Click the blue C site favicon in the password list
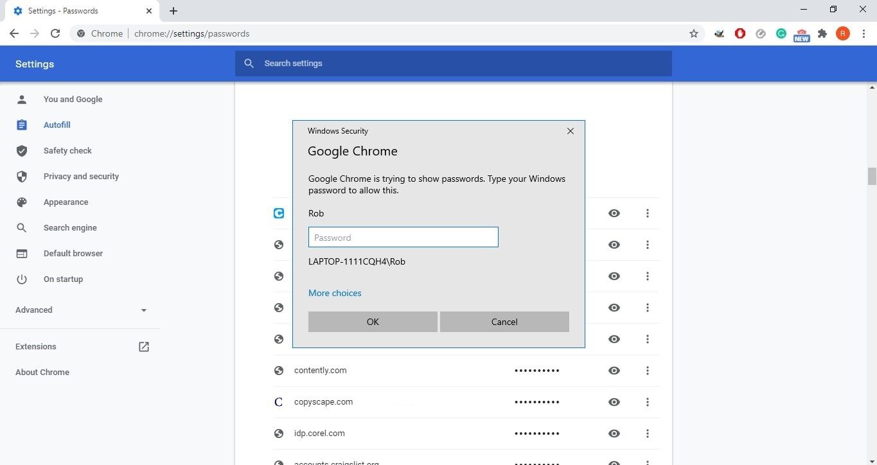Screen dimensions: 877x465 click(x=279, y=213)
